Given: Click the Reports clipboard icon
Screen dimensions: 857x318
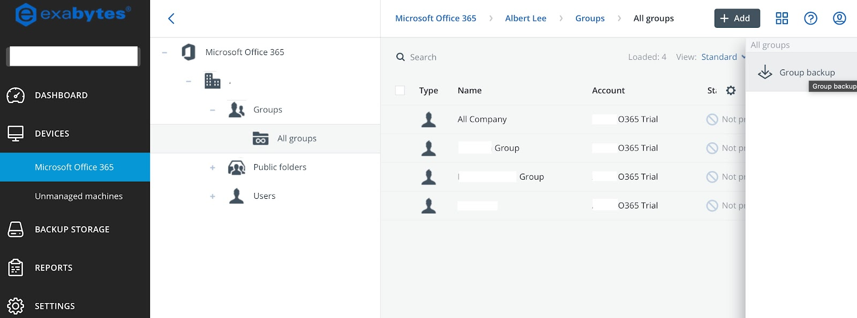Looking at the screenshot, I should click(x=16, y=267).
